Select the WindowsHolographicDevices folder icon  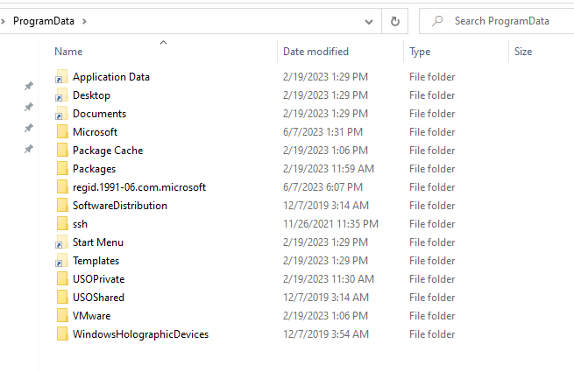(62, 334)
